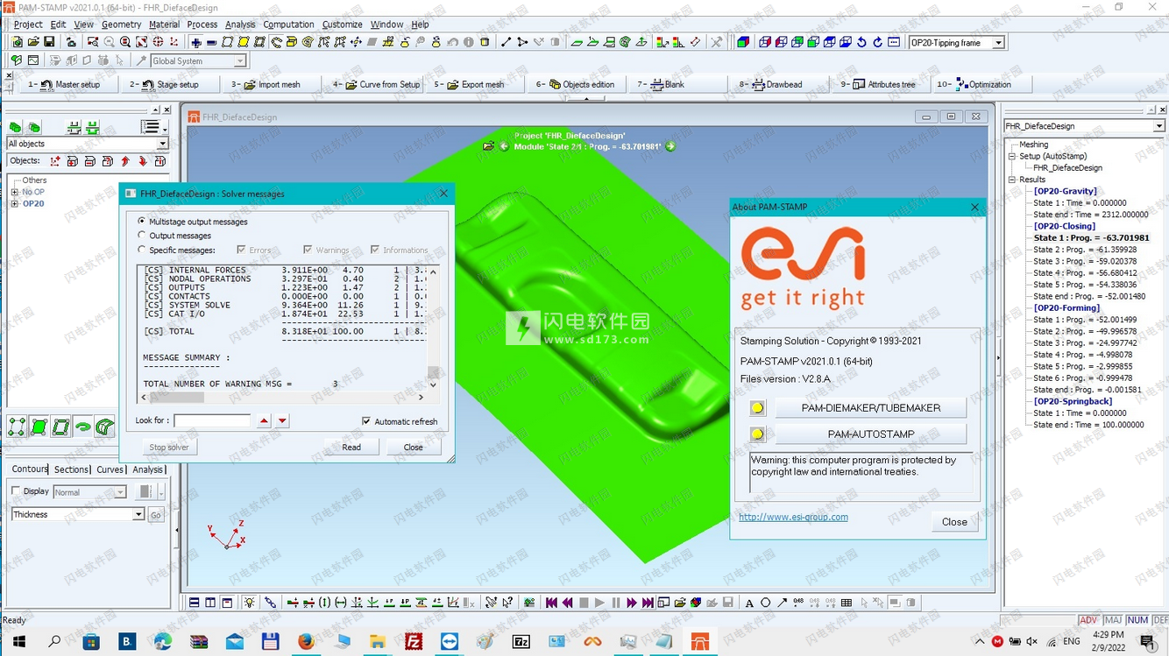Open the Thickness contour dropdown
This screenshot has height=656, width=1169.
pos(138,515)
